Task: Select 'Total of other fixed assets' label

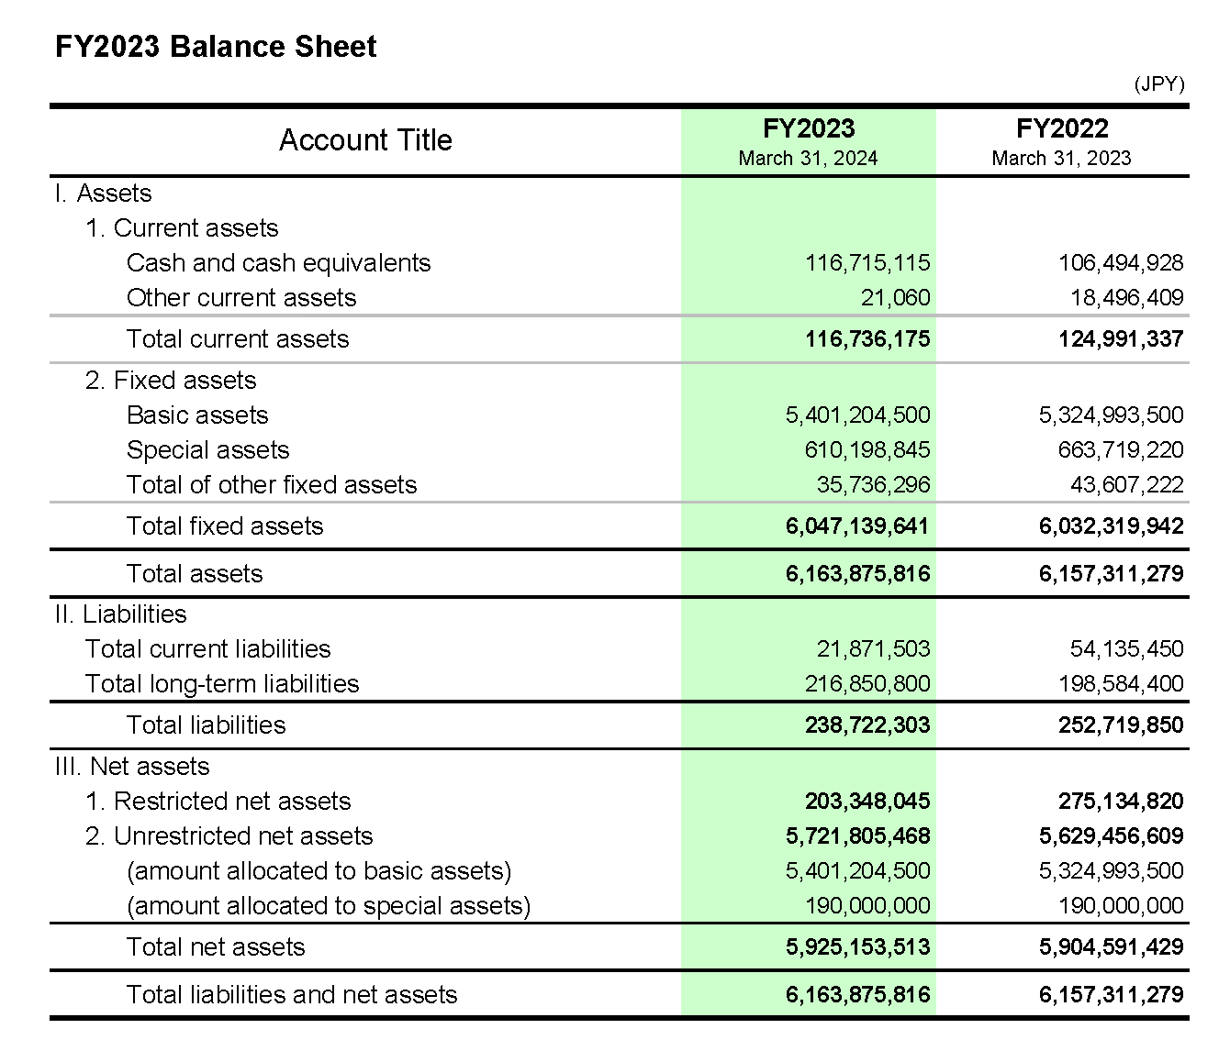Action: 272,485
